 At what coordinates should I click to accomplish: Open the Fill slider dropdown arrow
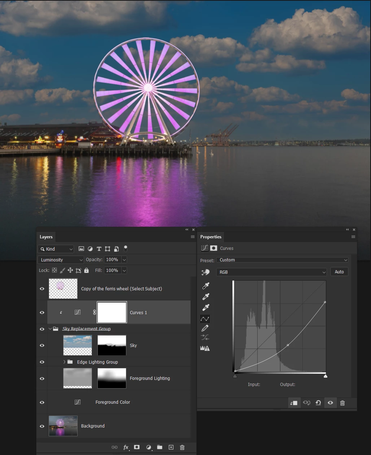(124, 270)
